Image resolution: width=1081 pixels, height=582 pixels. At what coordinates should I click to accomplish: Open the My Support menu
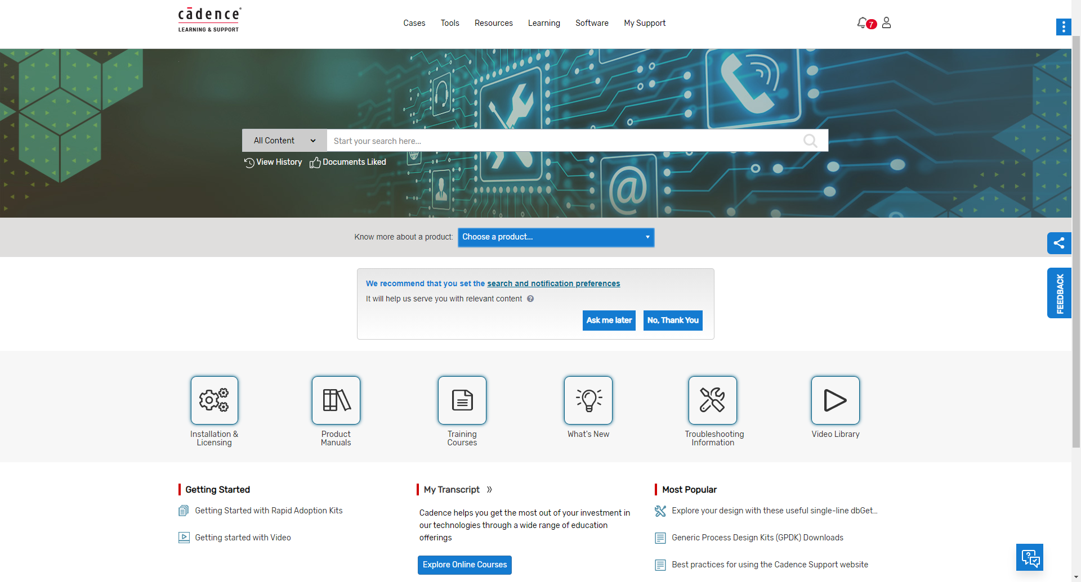(x=644, y=23)
